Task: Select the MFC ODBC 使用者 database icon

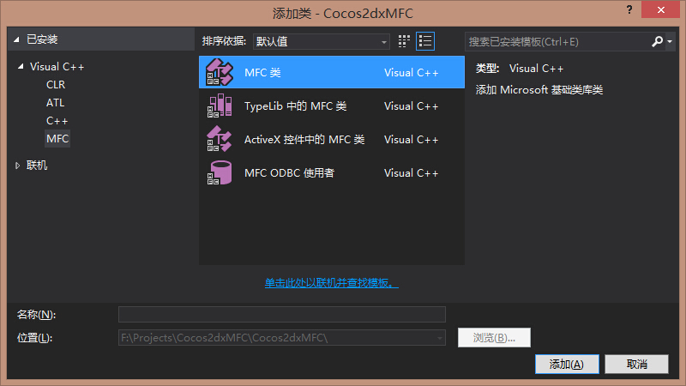Action: coord(220,172)
